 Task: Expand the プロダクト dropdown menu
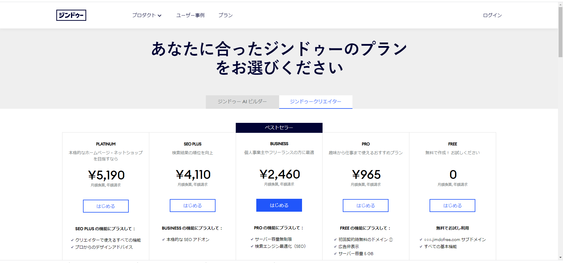pos(147,15)
